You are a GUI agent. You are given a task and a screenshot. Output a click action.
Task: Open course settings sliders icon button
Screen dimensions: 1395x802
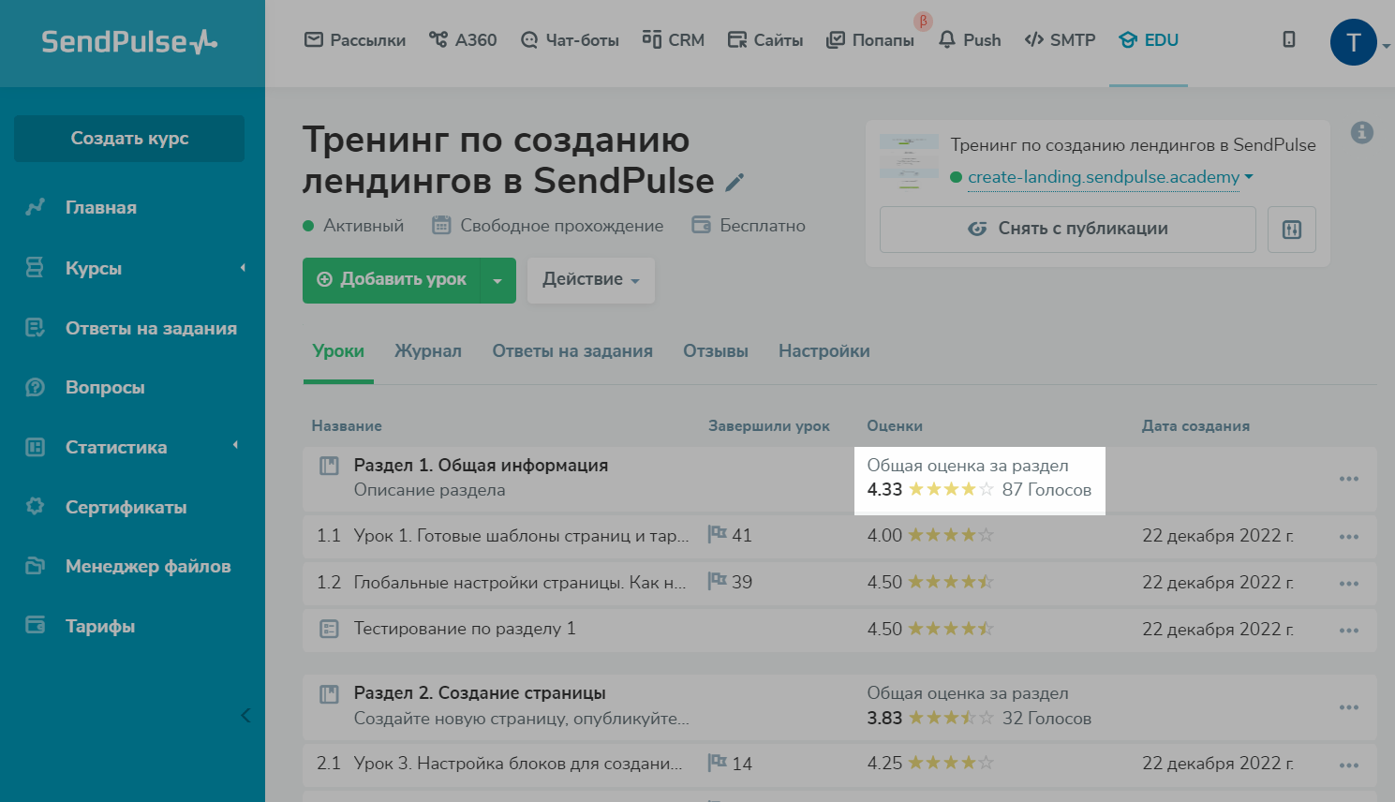coord(1291,230)
